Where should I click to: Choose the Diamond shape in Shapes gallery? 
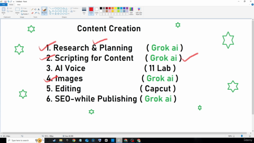[x=53, y=11]
